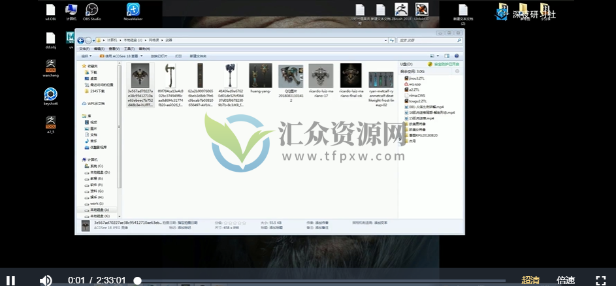Expand ACDSee 18 open-with arrow
Image resolution: width=616 pixels, height=286 pixels.
coord(142,56)
